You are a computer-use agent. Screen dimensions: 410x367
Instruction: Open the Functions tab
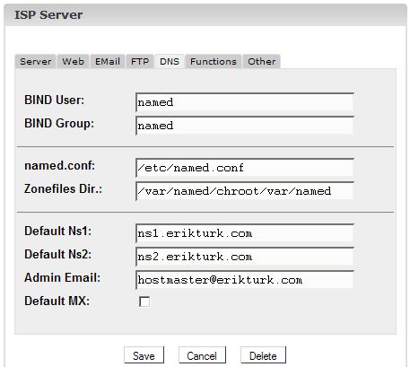coord(214,61)
